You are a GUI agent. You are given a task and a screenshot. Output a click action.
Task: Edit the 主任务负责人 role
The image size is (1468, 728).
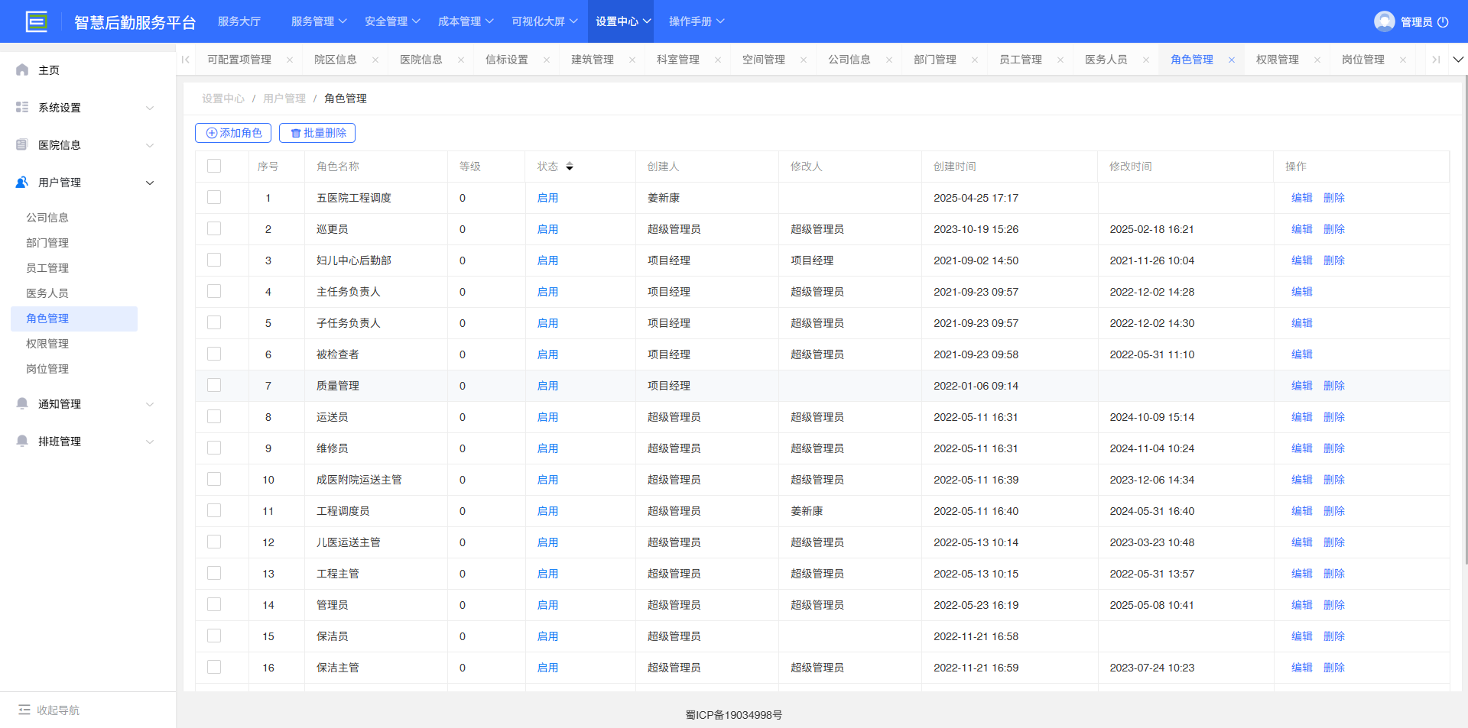coord(1301,292)
